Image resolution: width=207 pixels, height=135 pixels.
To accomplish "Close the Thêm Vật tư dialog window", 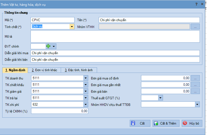I will coord(202,4).
